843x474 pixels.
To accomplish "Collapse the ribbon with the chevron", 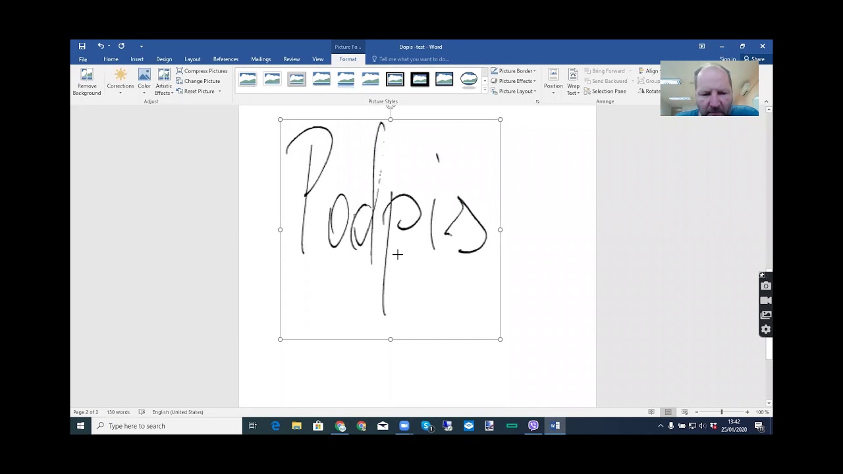I will point(766,101).
